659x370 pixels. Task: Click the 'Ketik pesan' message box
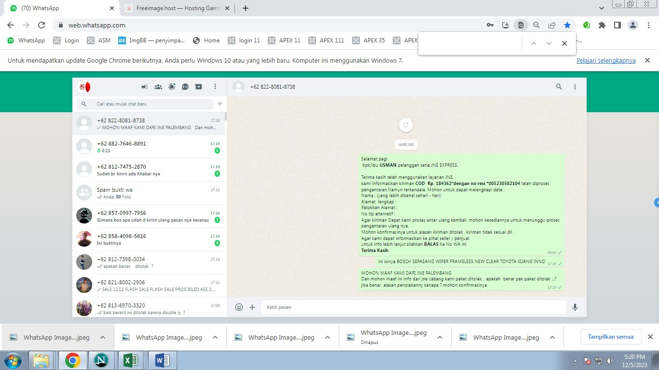click(x=413, y=307)
